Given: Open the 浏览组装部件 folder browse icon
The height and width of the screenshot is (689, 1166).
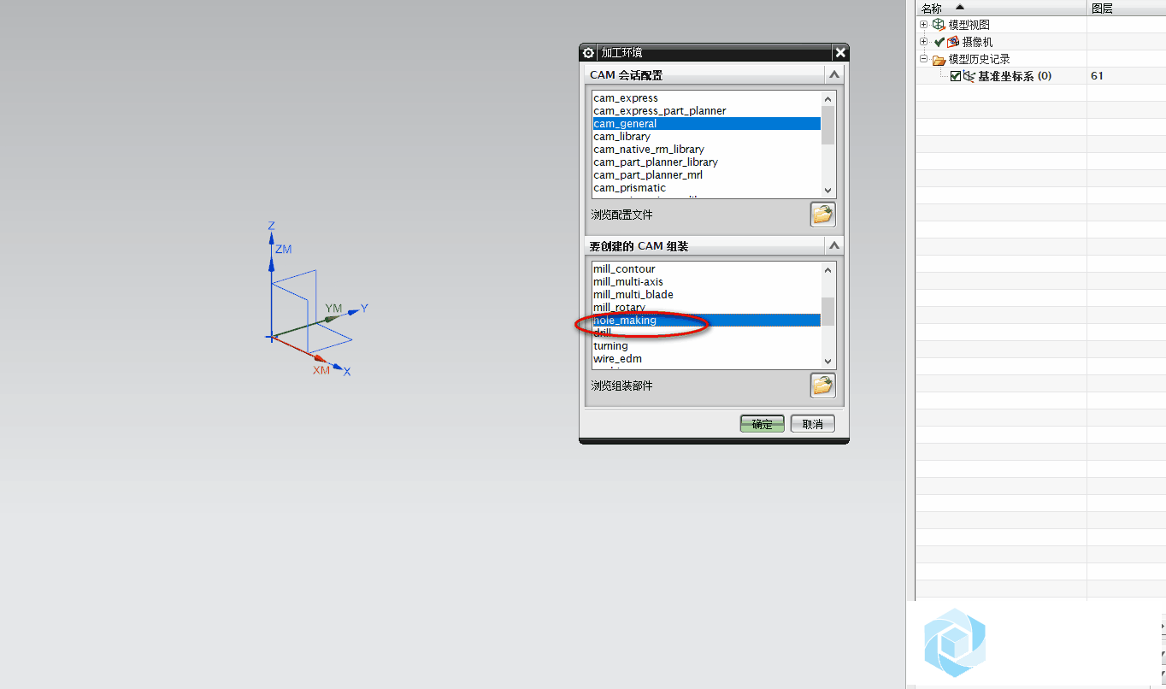Looking at the screenshot, I should coord(822,386).
